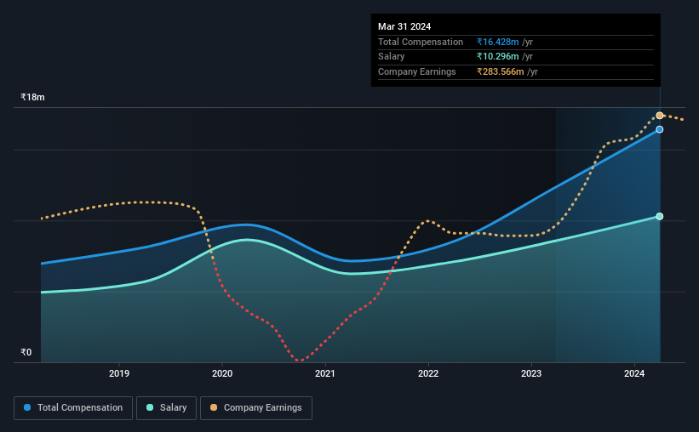Click the ₹10.296m salary value
The height and width of the screenshot is (432, 699).
tap(497, 57)
